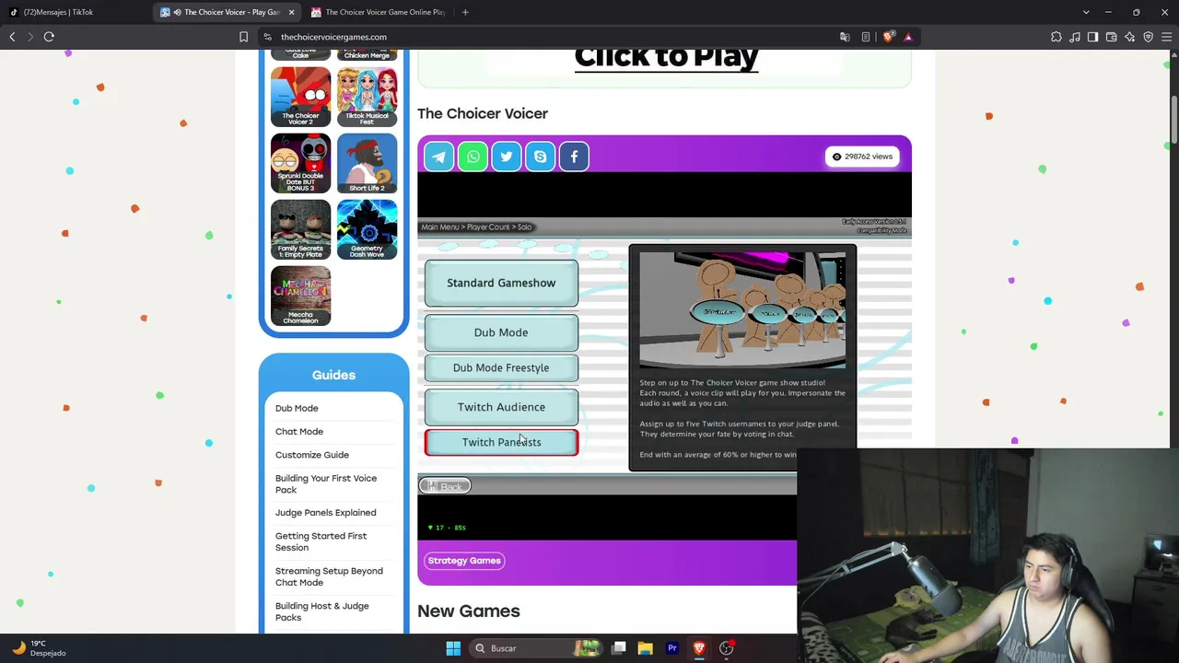Open the weather widget showing 19°C
Screen dimensions: 1179x663
pyautogui.click(x=40, y=648)
